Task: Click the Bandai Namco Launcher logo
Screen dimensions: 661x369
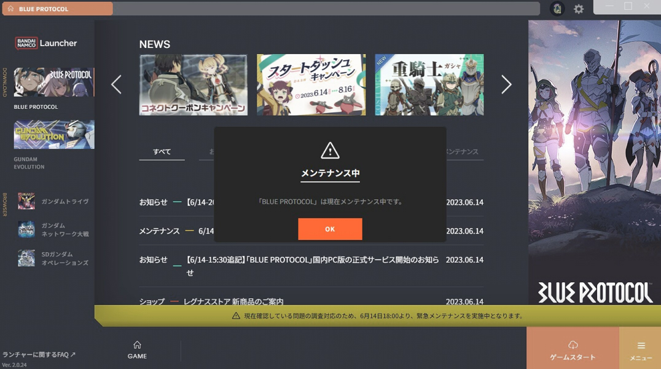Action: coord(46,43)
